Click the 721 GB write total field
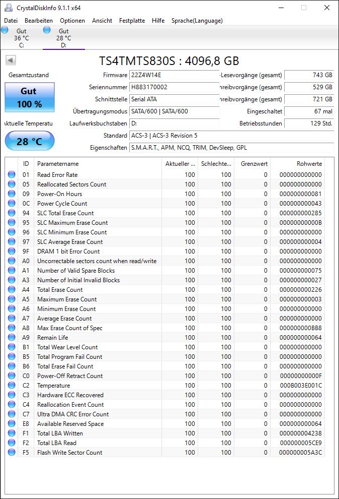Viewport: 339px width, 499px height. tap(309, 99)
